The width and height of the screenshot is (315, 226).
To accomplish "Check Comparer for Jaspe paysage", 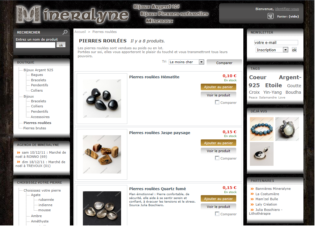I will [217, 158].
